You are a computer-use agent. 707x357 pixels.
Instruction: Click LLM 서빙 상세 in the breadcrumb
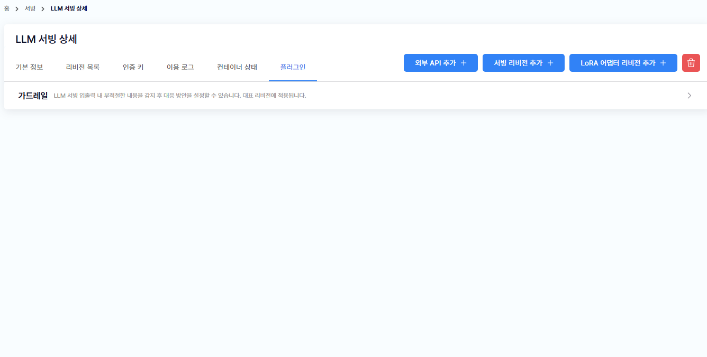coord(69,8)
